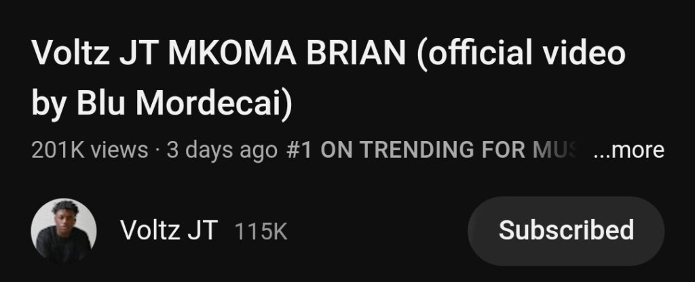Toggle the Subscribed button
The height and width of the screenshot is (282, 695).
click(x=566, y=230)
